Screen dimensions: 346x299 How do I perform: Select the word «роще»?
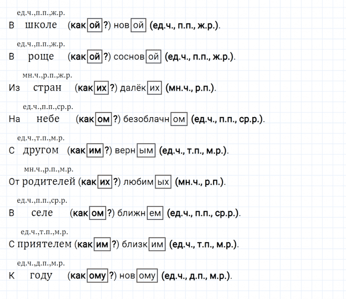coord(41,57)
